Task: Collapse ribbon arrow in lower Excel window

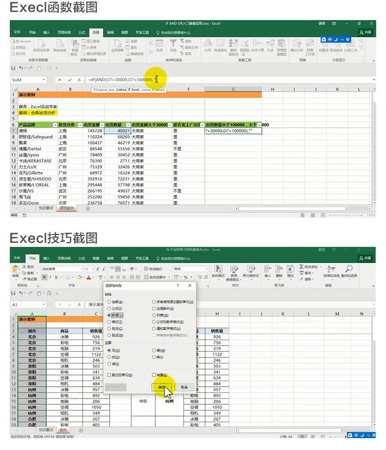Action: (x=373, y=286)
